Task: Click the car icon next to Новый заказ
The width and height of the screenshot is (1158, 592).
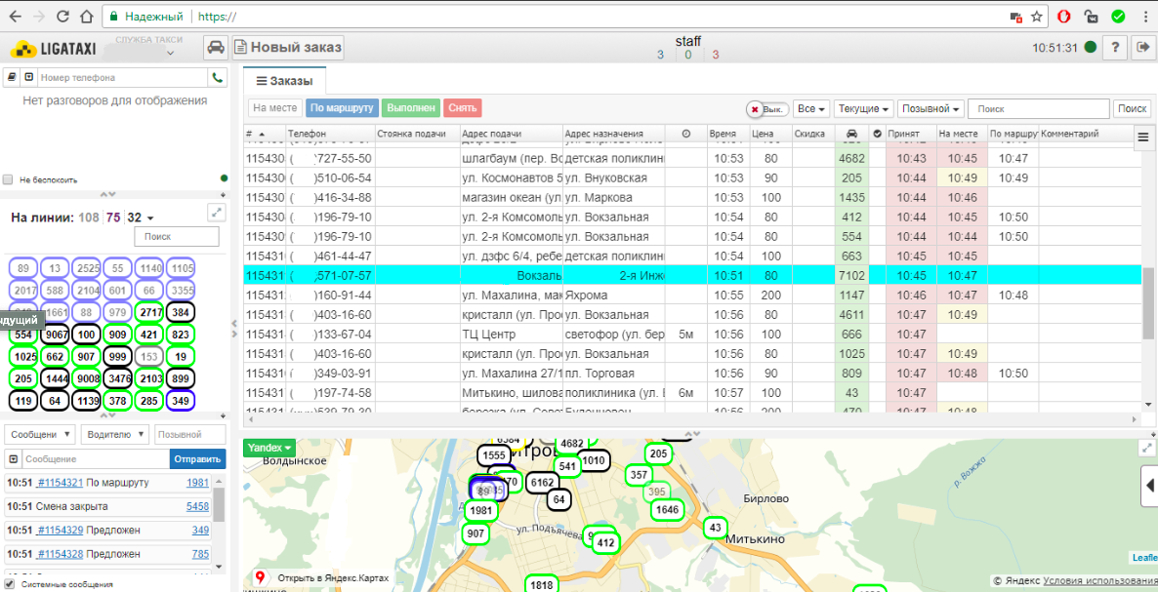Action: (216, 47)
